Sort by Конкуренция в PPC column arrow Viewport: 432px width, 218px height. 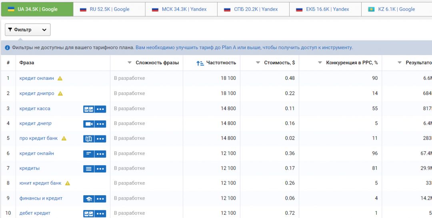point(320,63)
